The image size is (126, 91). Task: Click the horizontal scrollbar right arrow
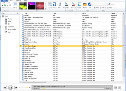(x=121, y=82)
